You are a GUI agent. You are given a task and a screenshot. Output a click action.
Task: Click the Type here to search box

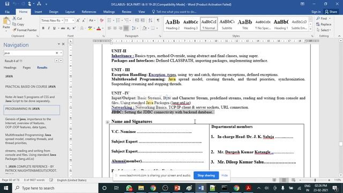click(55, 188)
